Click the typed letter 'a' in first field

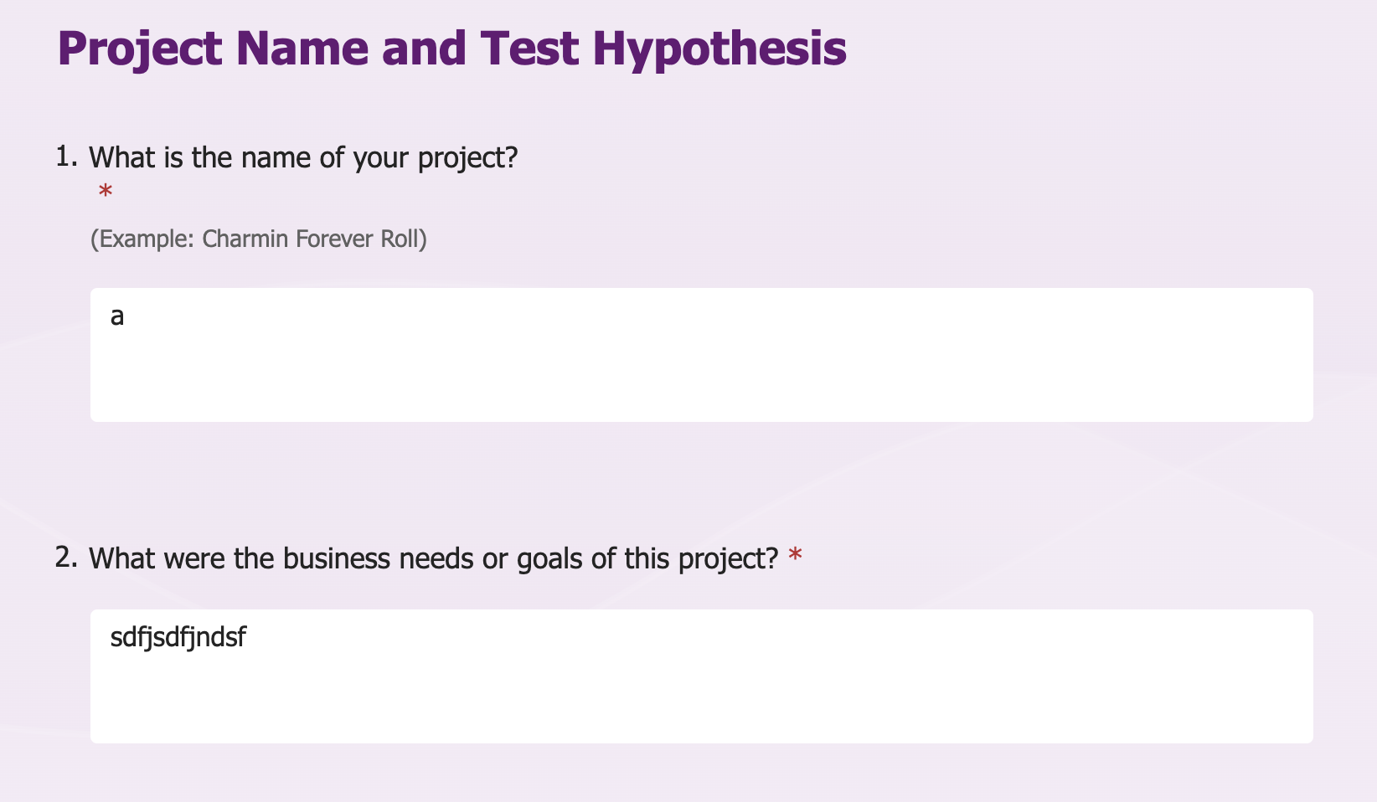(117, 316)
